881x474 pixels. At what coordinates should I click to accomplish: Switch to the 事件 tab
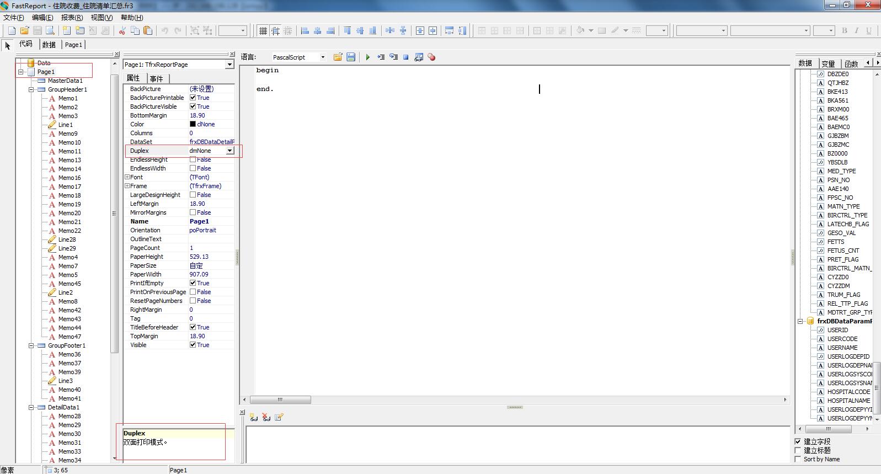[x=156, y=78]
